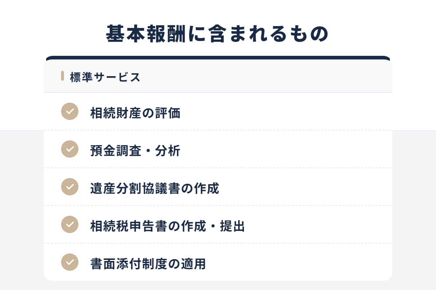
Task: Tap the check icon for 相続税申告書の作成・提出
Action: (x=70, y=224)
